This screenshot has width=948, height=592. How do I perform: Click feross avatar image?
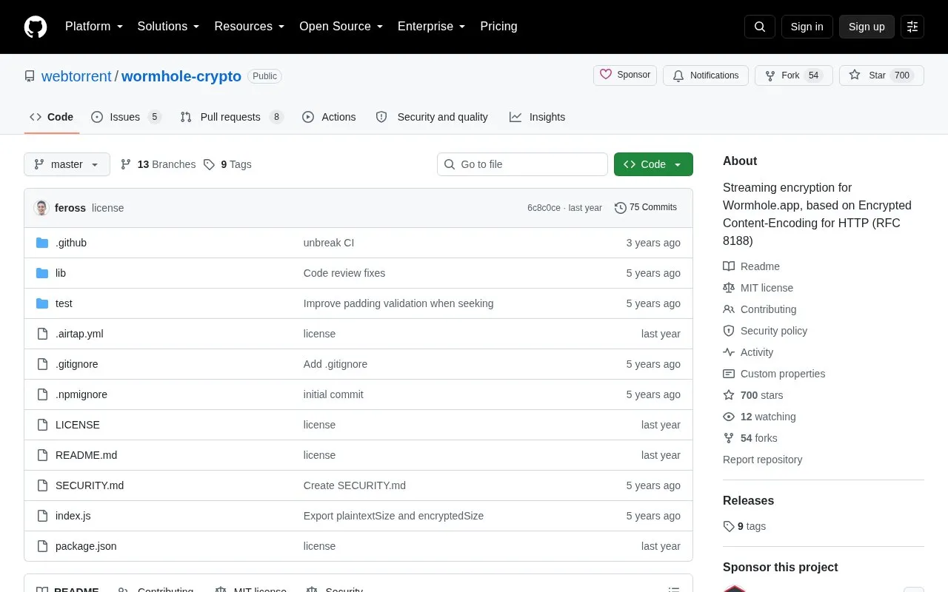click(41, 208)
